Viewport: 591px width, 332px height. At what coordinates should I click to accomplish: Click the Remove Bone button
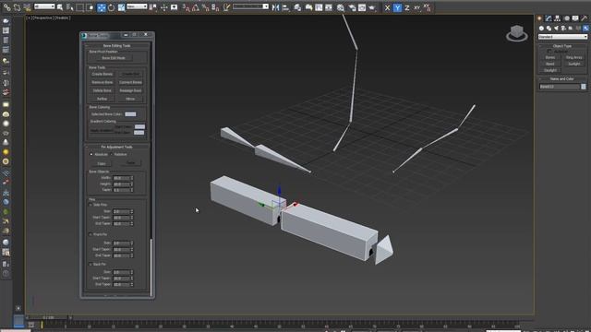click(103, 82)
